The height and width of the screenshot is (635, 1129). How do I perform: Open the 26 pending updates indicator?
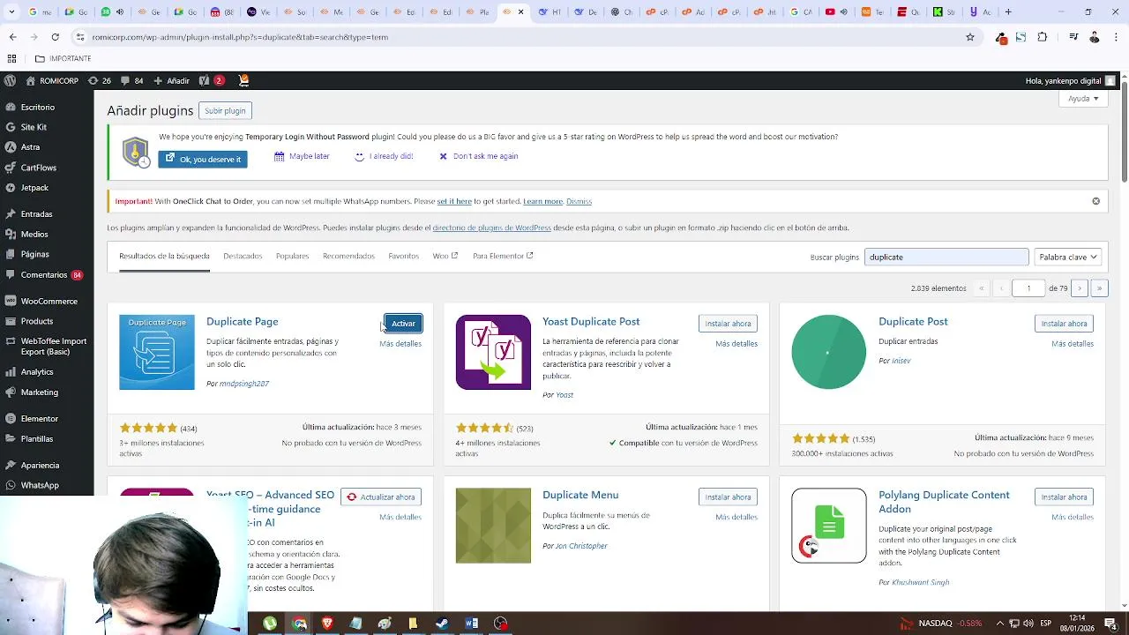[100, 80]
